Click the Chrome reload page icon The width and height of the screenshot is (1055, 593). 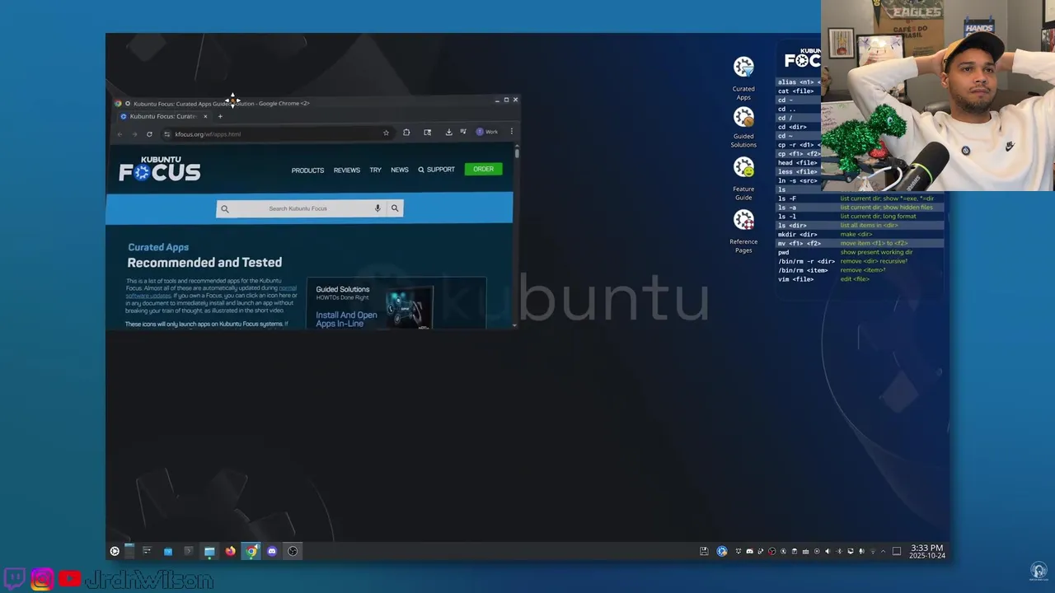coord(149,133)
